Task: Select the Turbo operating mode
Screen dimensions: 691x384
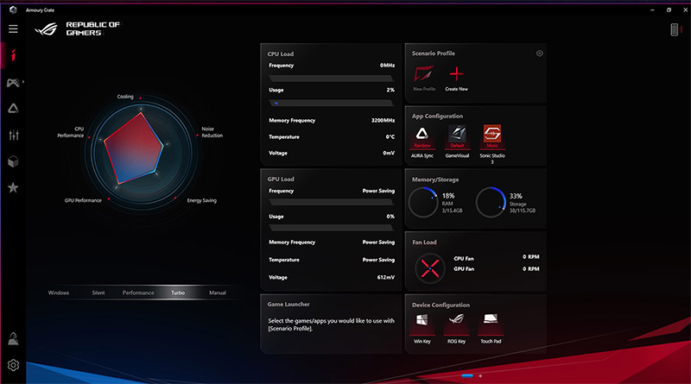Action: [x=178, y=293]
